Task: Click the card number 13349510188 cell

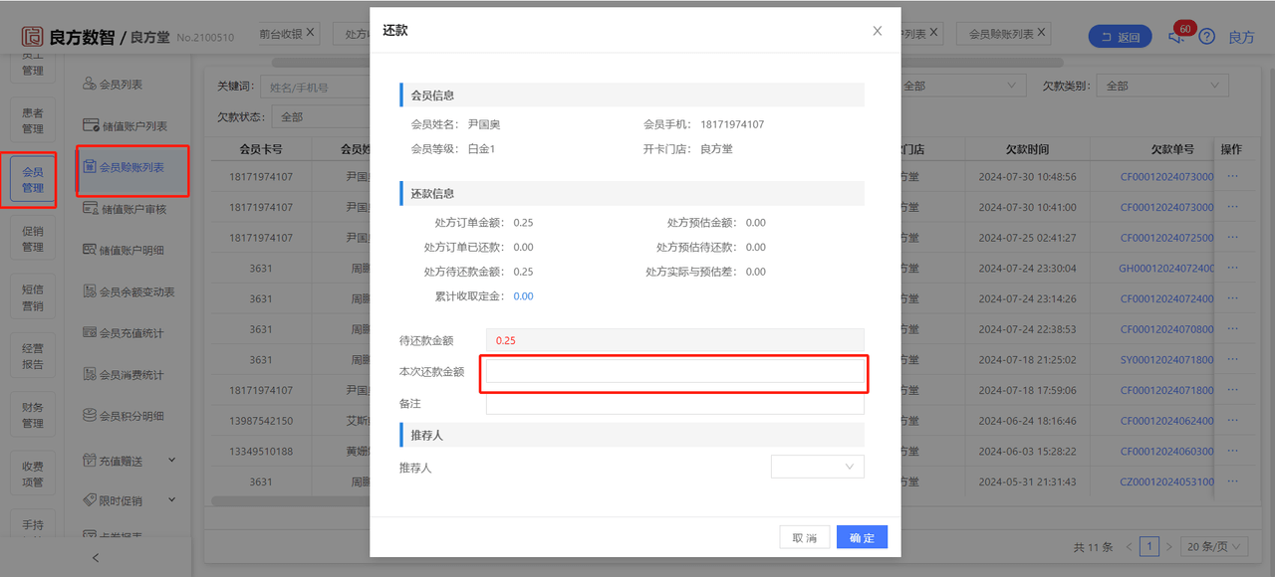Action: (261, 452)
